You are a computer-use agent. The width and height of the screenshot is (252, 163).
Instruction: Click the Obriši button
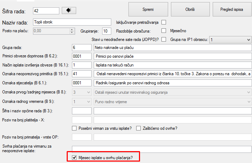click(190, 10)
